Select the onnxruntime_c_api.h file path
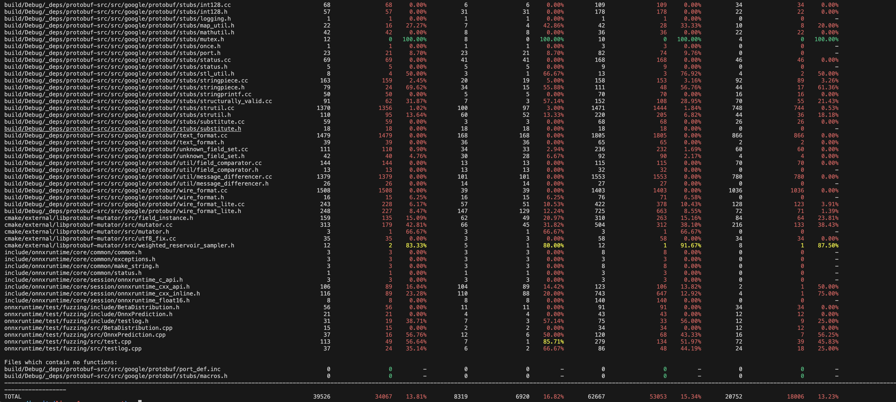Image resolution: width=896 pixels, height=402 pixels. point(93,280)
